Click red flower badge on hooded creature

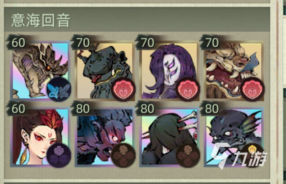pyautogui.click(x=123, y=89)
